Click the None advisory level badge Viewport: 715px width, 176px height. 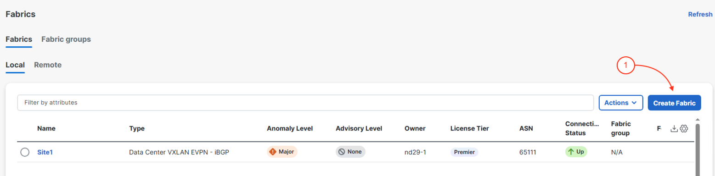click(350, 152)
